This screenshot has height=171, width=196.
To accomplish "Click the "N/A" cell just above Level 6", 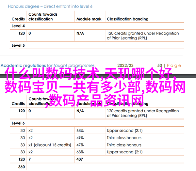I will tap(80, 111).
